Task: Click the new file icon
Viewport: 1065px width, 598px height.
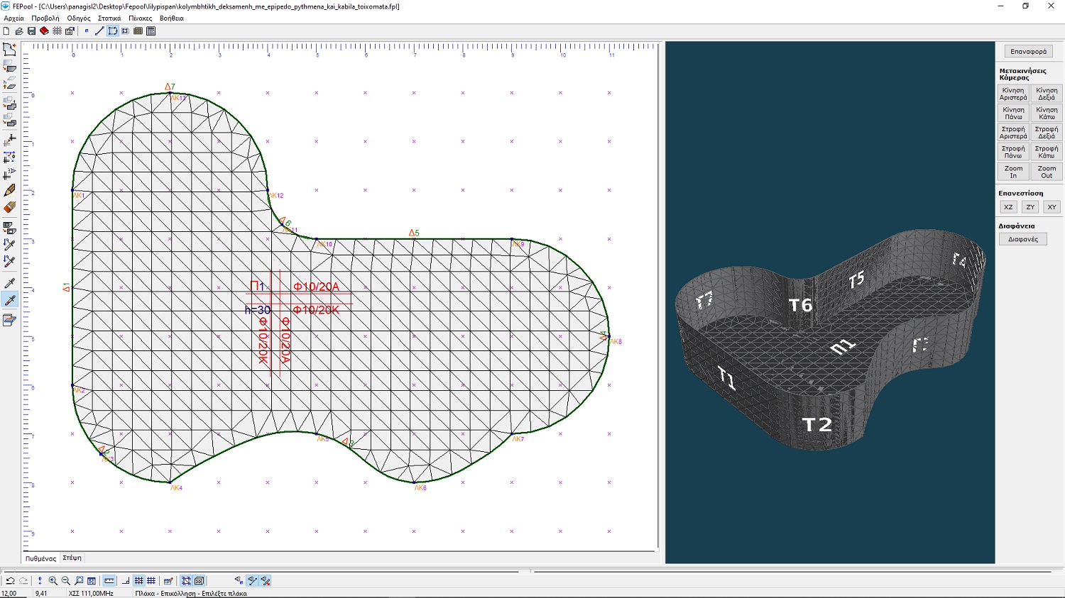Action: (x=6, y=31)
